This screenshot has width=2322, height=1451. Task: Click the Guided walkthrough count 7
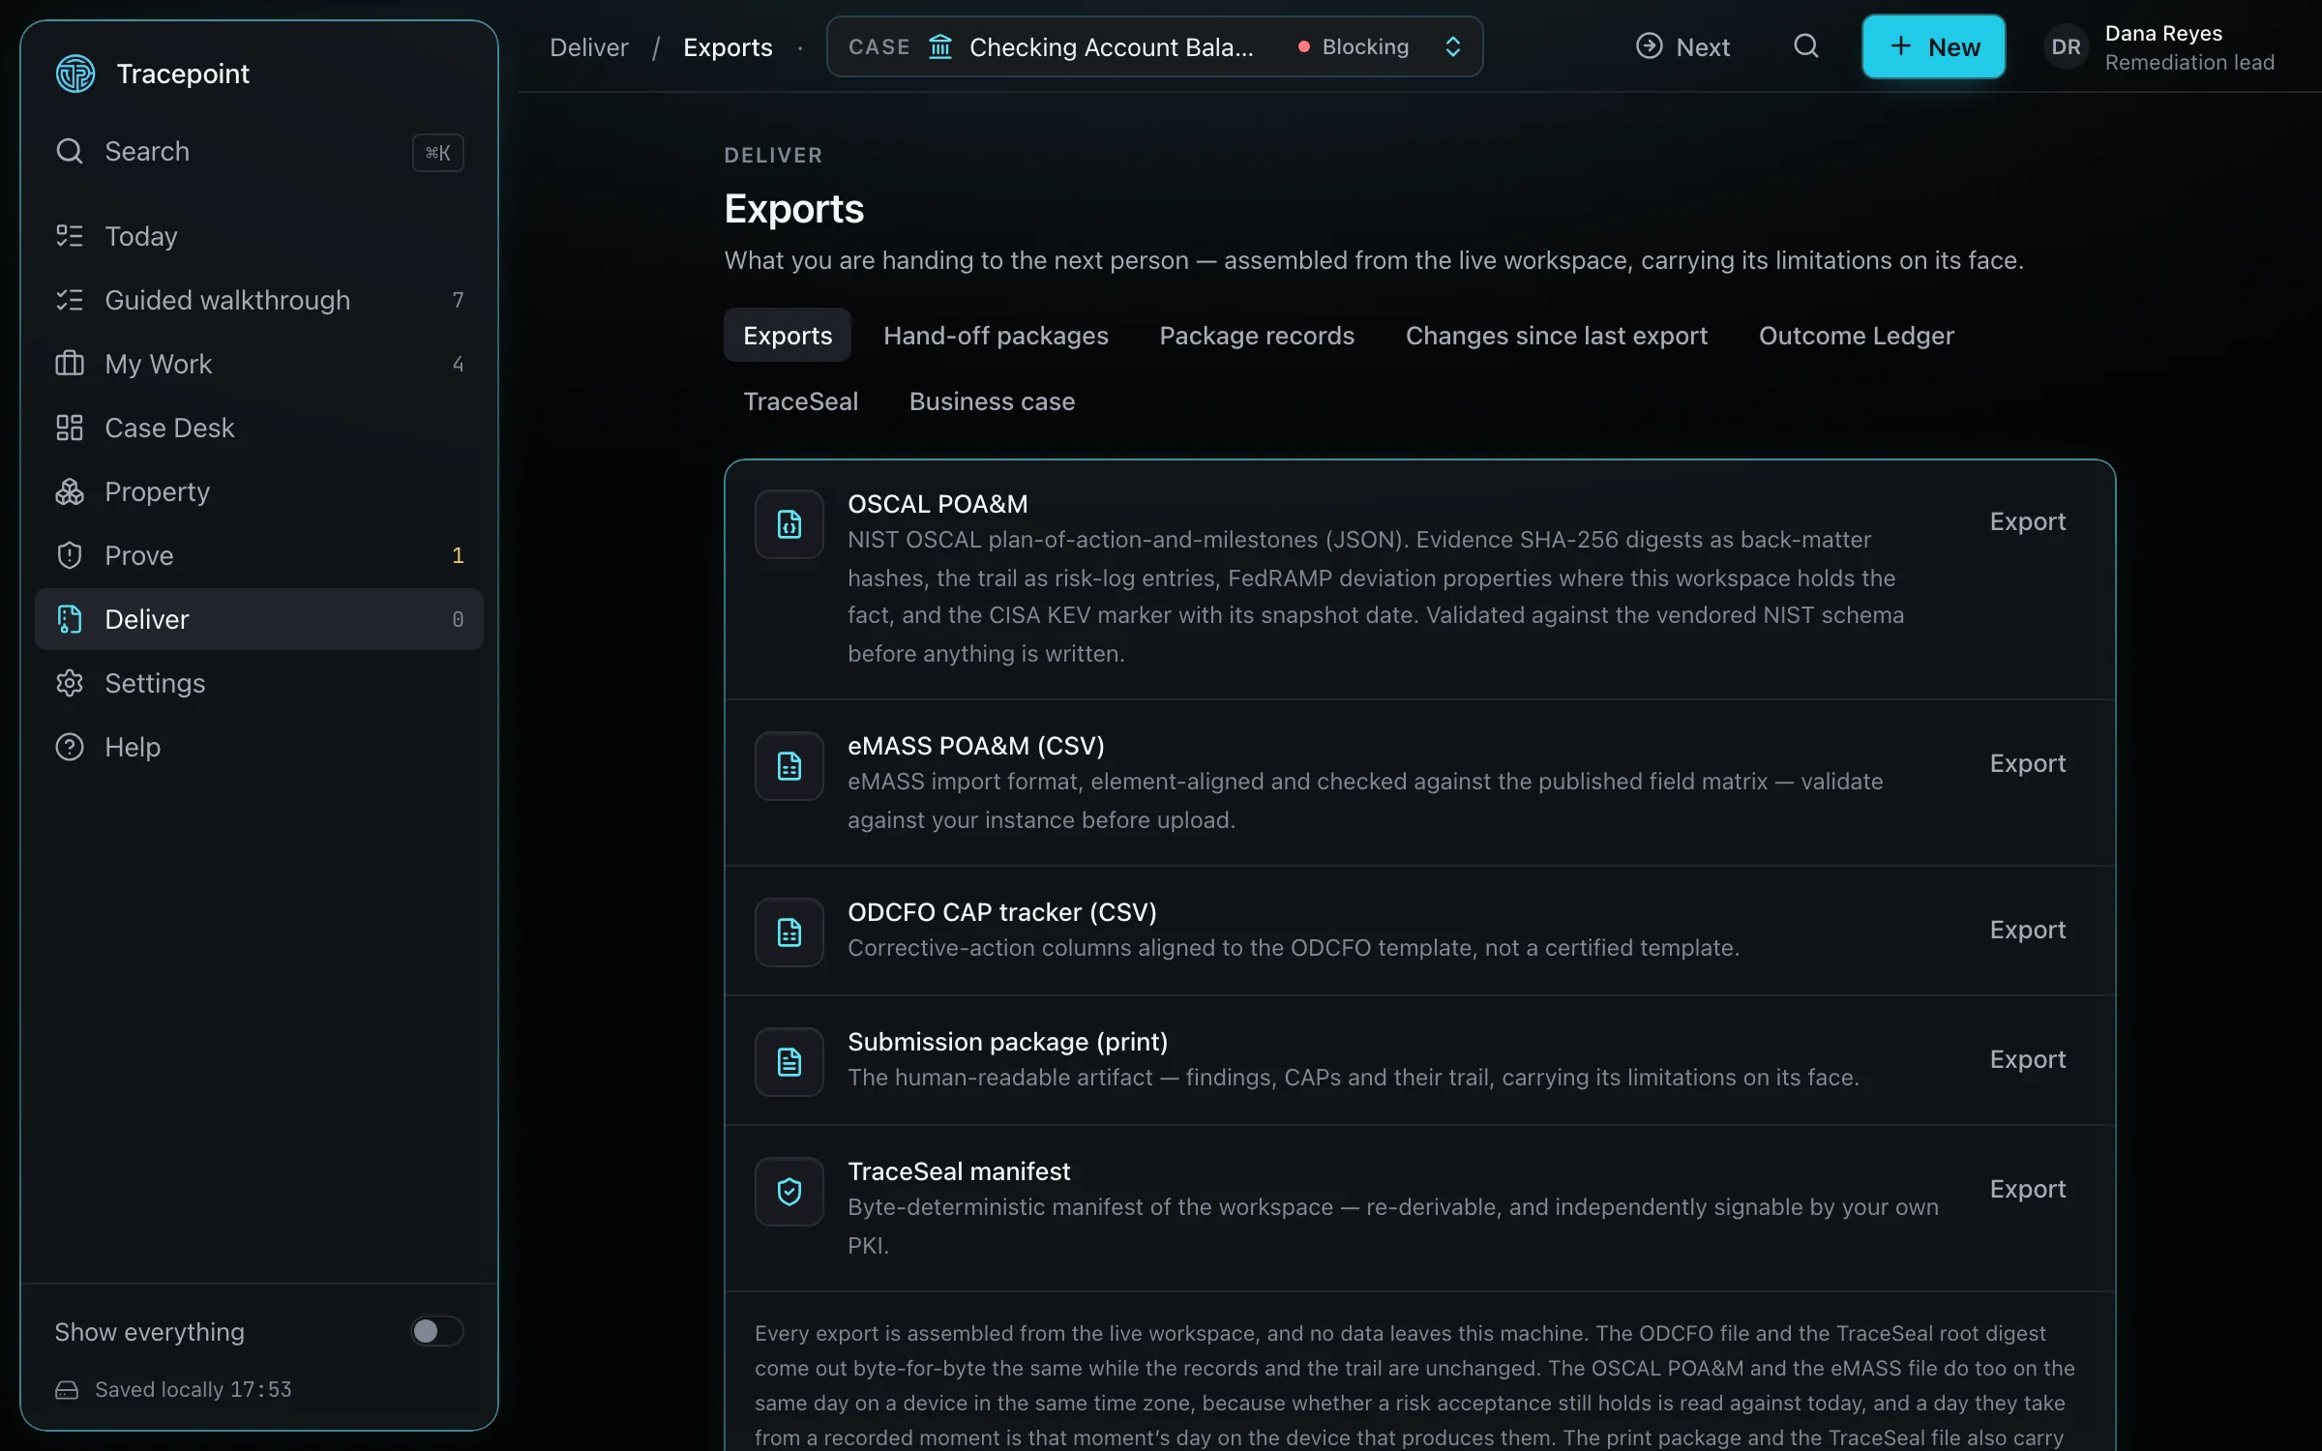tap(458, 300)
